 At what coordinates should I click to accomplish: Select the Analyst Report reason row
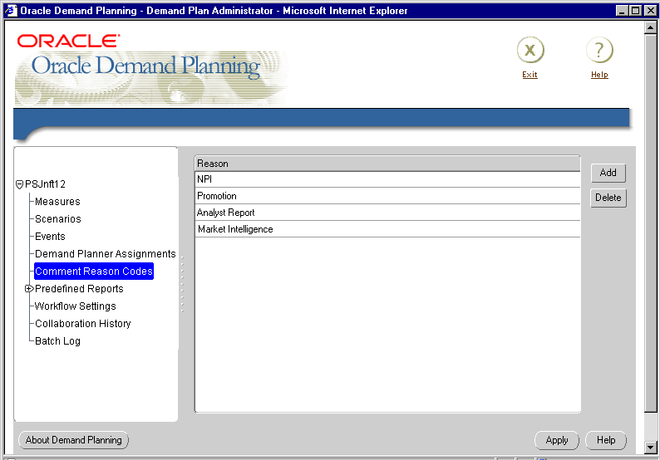click(387, 213)
